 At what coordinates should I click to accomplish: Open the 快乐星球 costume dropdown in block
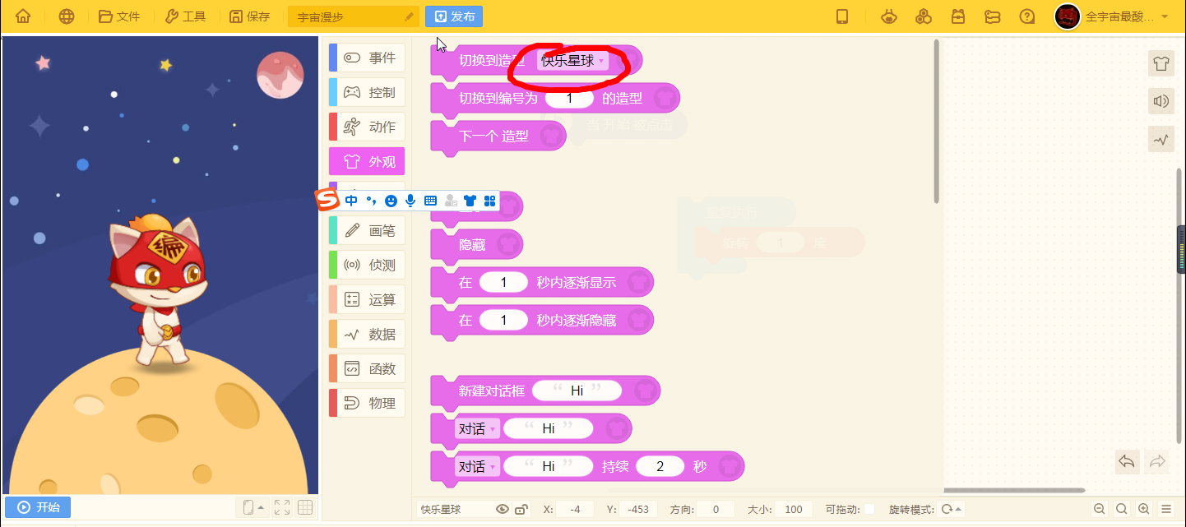point(572,61)
